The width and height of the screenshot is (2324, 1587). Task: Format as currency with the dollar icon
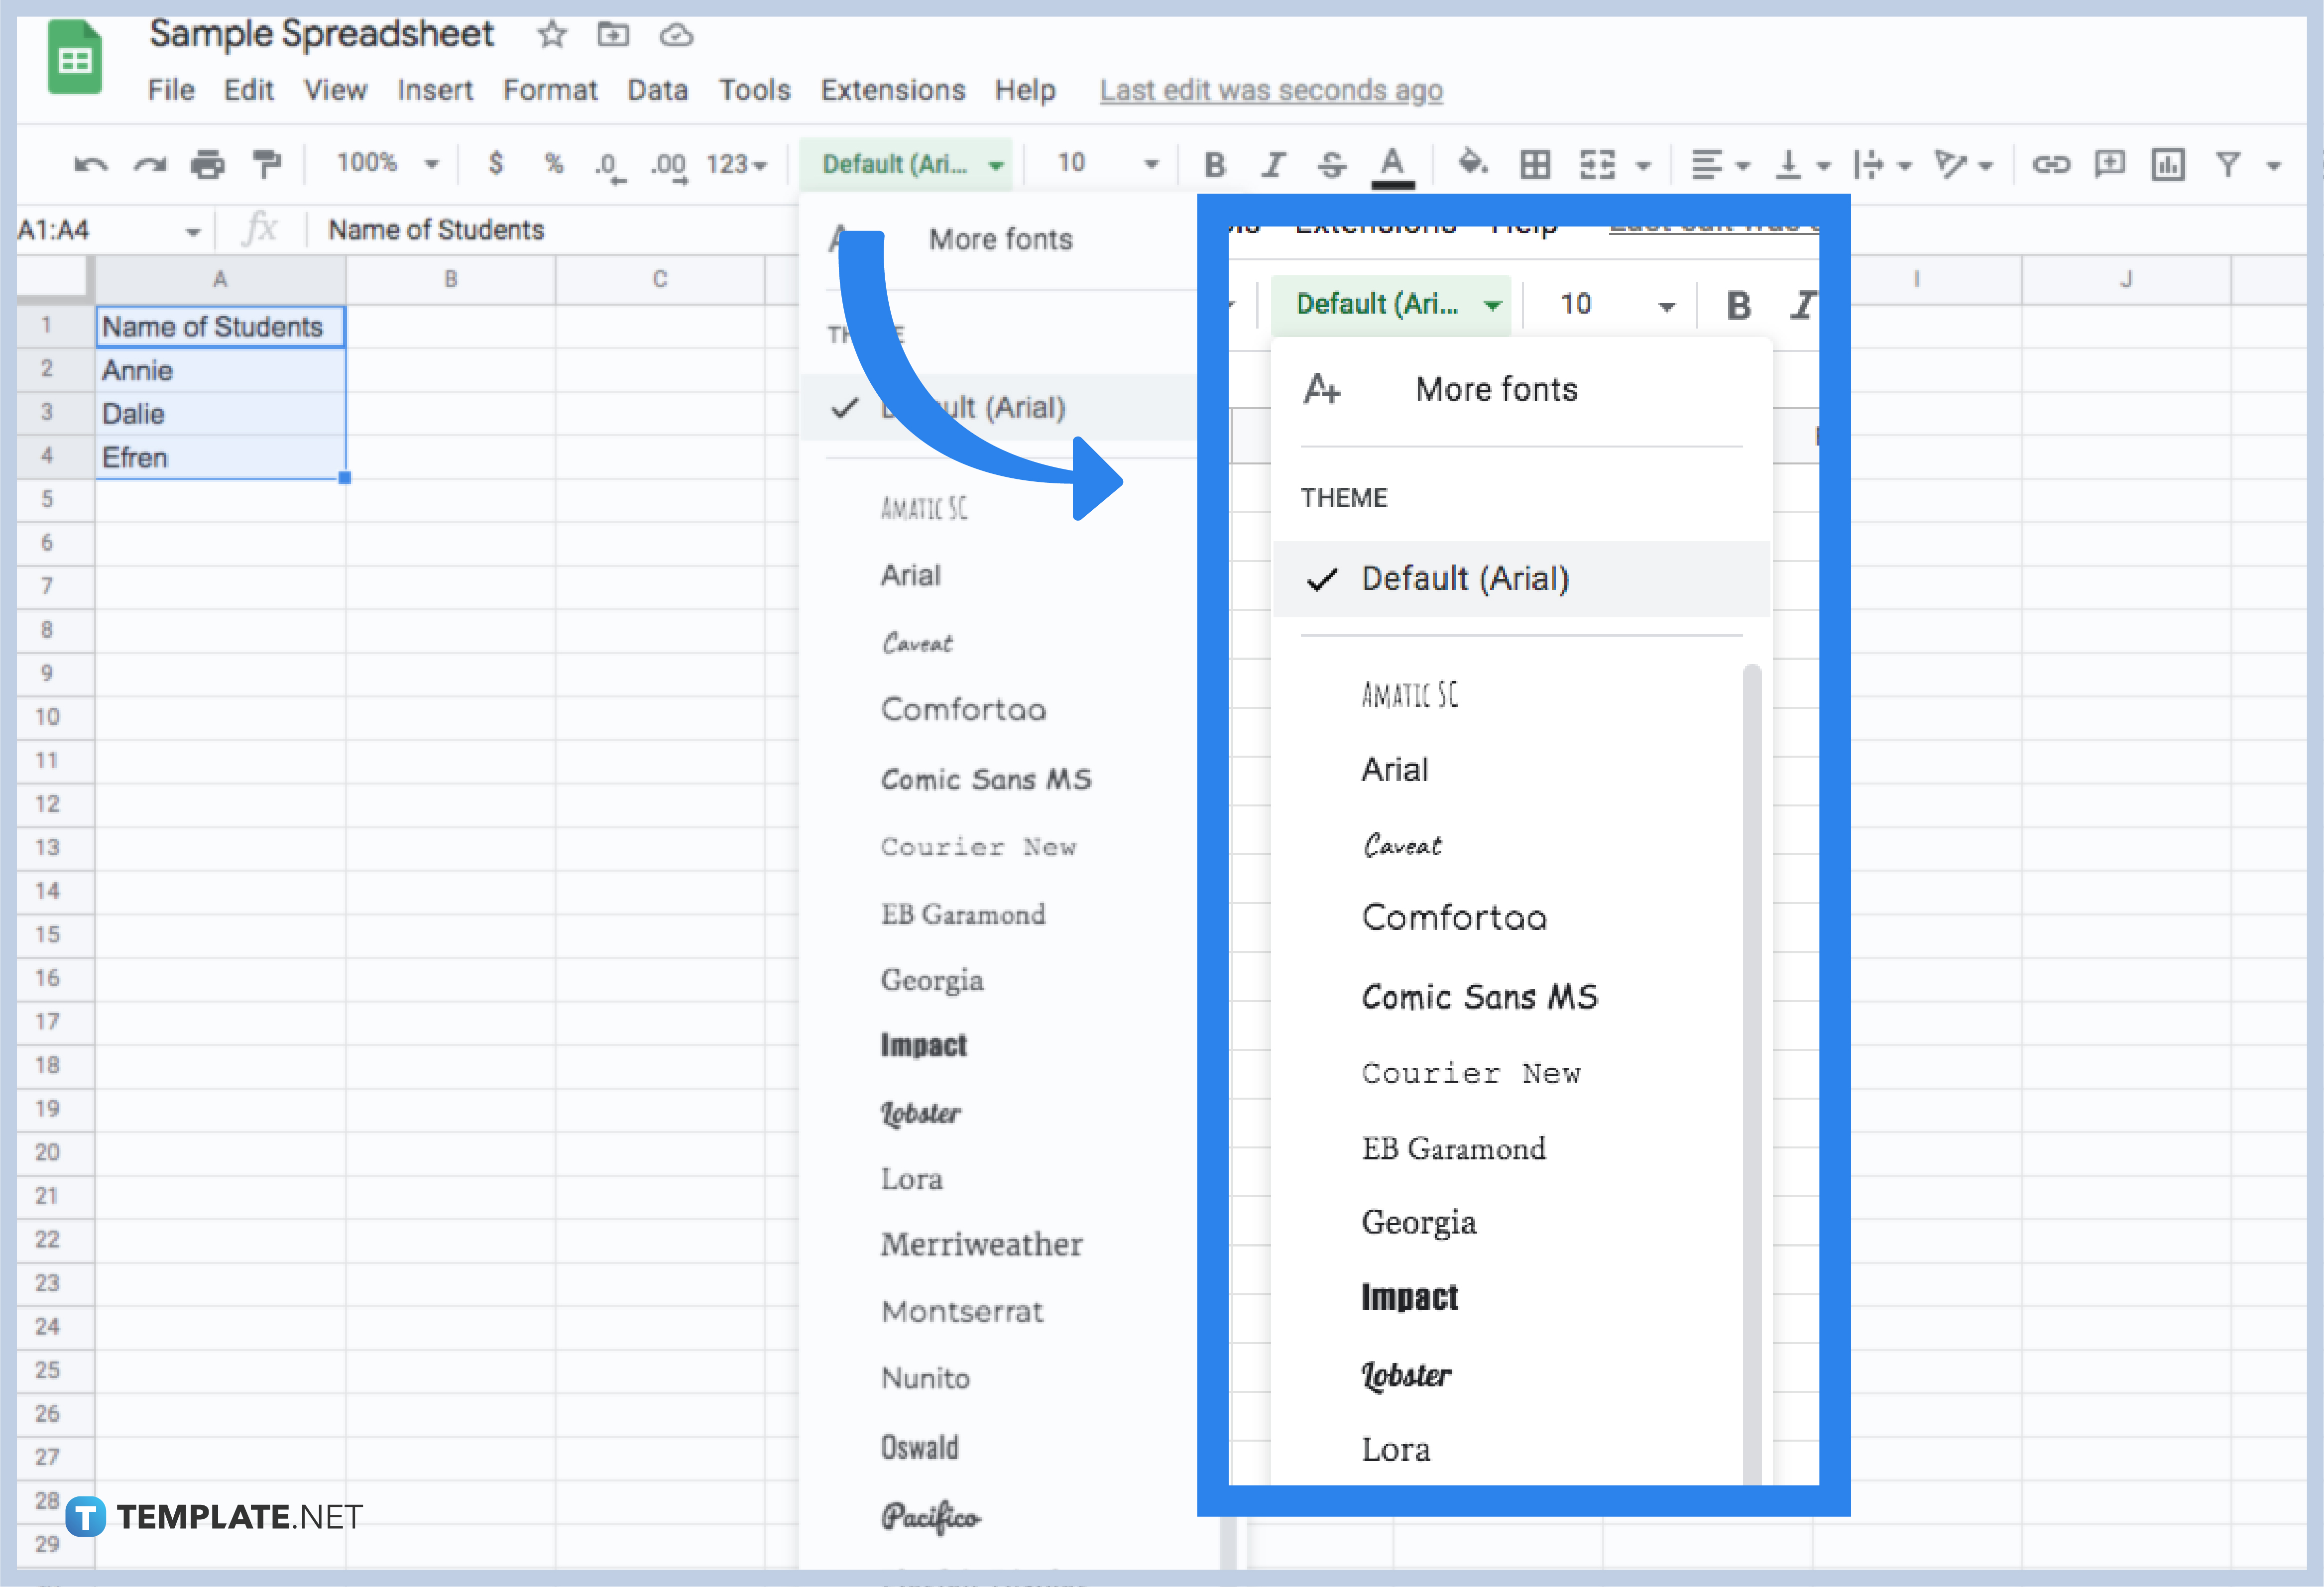pyautogui.click(x=496, y=163)
